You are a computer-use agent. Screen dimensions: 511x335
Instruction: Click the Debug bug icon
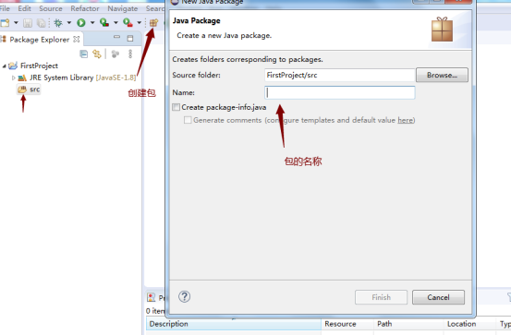[x=58, y=23]
